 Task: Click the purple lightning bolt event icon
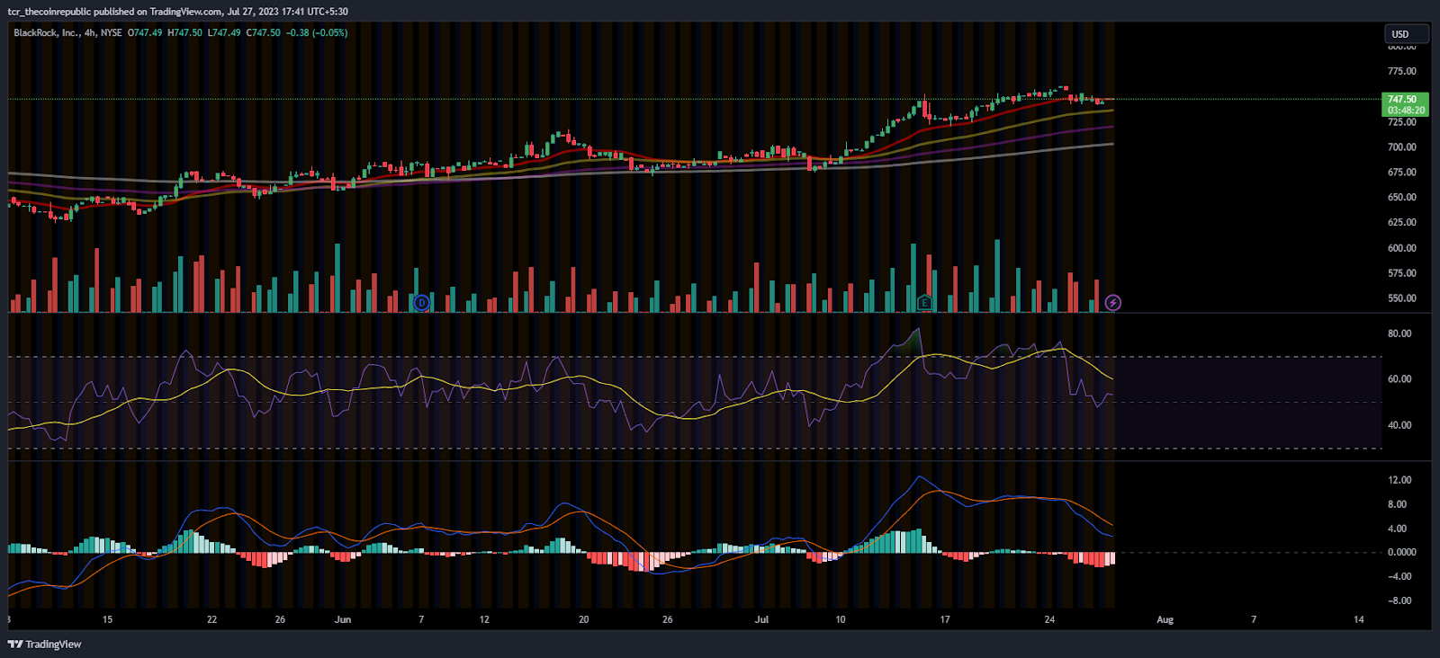coord(1112,303)
